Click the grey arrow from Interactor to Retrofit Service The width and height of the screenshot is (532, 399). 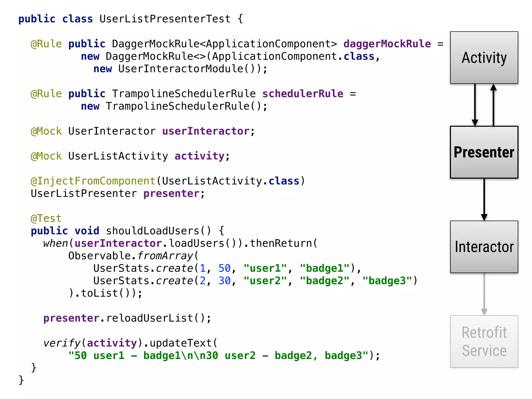click(x=484, y=294)
